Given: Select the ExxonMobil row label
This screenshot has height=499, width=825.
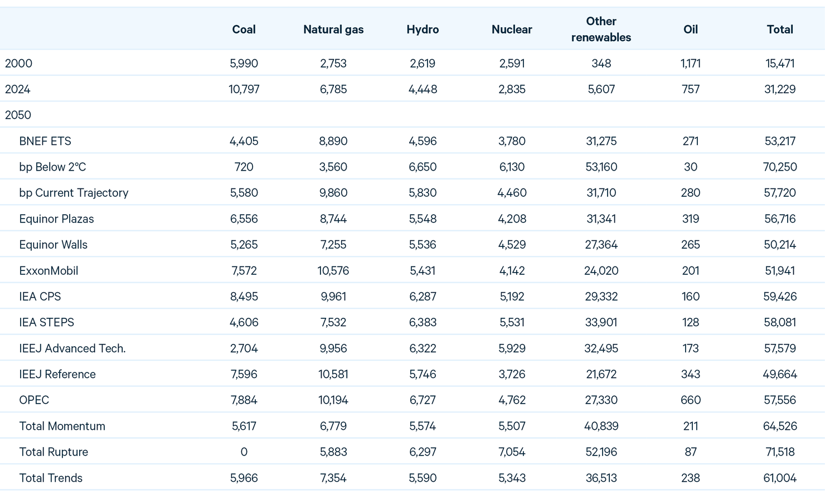Looking at the screenshot, I should pyautogui.click(x=48, y=270).
